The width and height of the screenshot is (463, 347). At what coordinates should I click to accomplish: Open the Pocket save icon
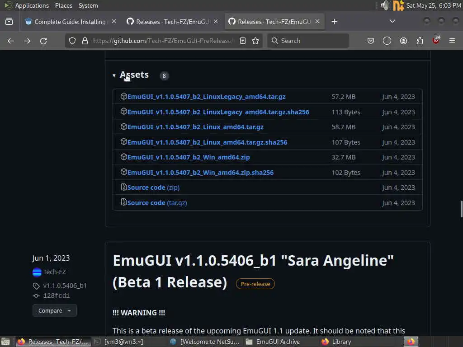371,41
